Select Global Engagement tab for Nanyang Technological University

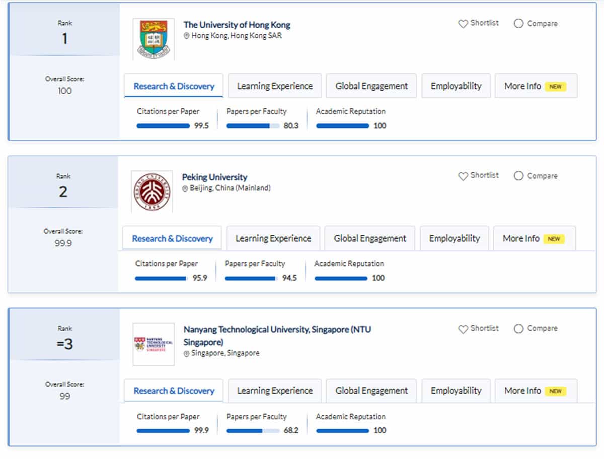coord(371,391)
